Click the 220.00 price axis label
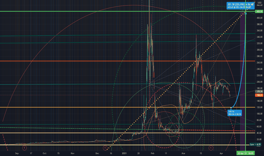 coord(259,75)
